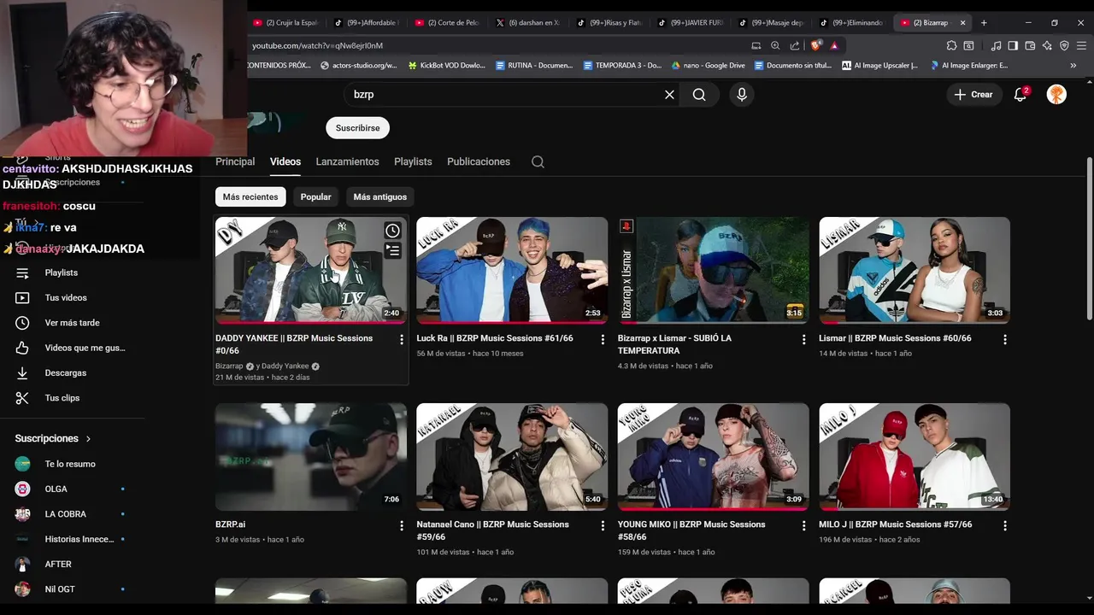1094x615 pixels.
Task: Select the Más antiguos filter chip
Action: [380, 196]
